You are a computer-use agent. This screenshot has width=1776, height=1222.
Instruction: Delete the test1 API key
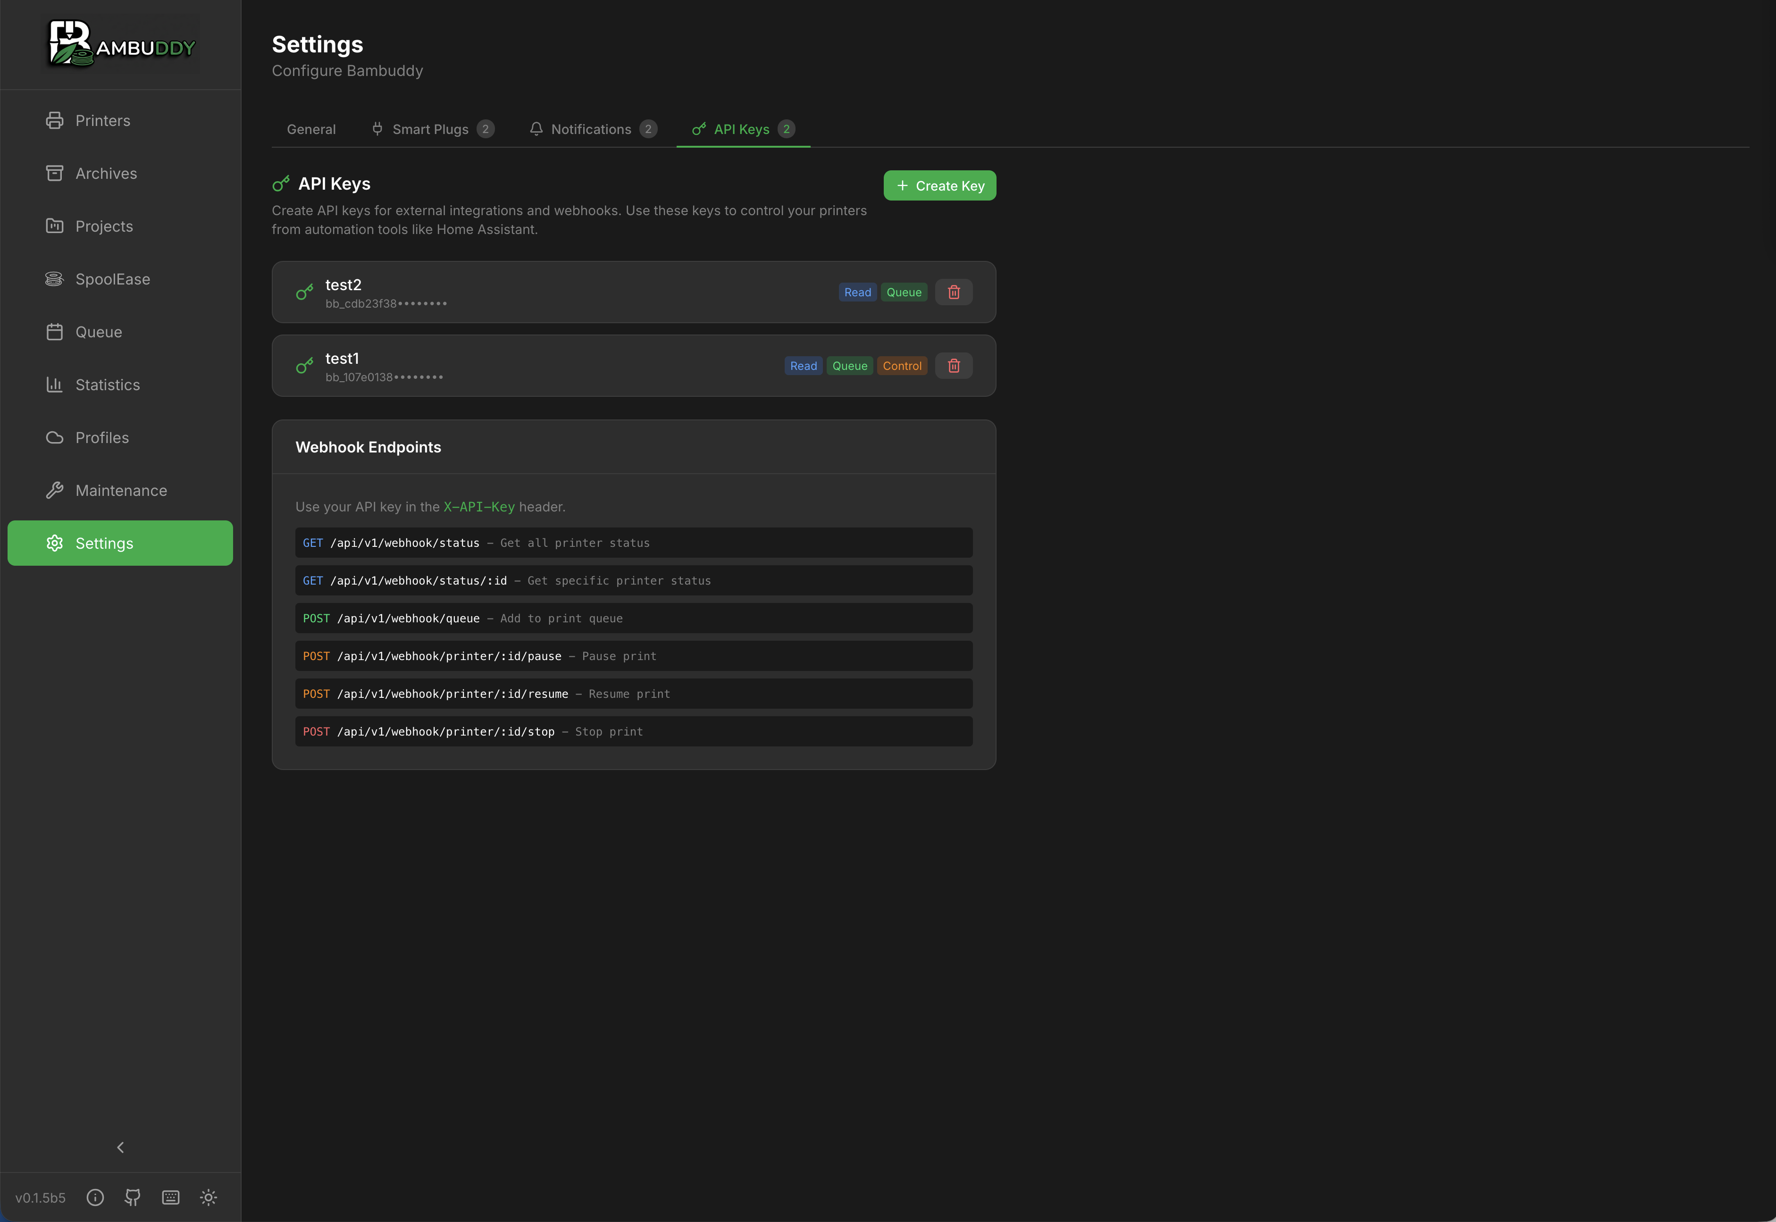click(x=954, y=365)
